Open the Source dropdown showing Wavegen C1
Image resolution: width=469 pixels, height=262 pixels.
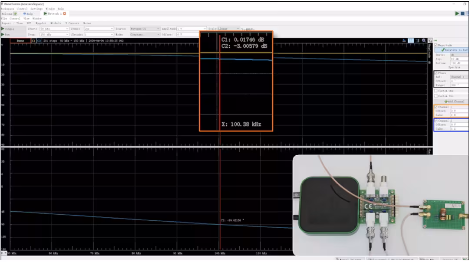pos(145,29)
